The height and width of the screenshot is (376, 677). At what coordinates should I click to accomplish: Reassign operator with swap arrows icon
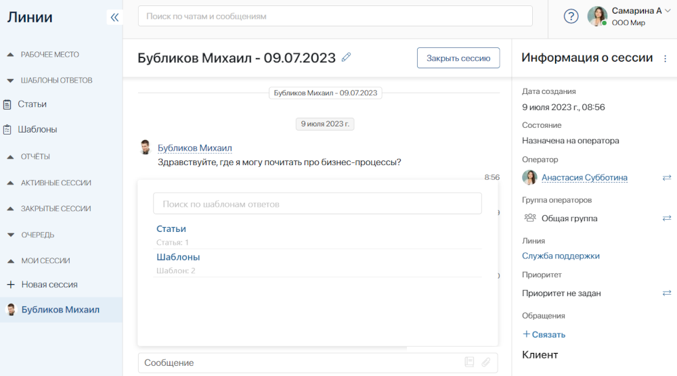(667, 178)
